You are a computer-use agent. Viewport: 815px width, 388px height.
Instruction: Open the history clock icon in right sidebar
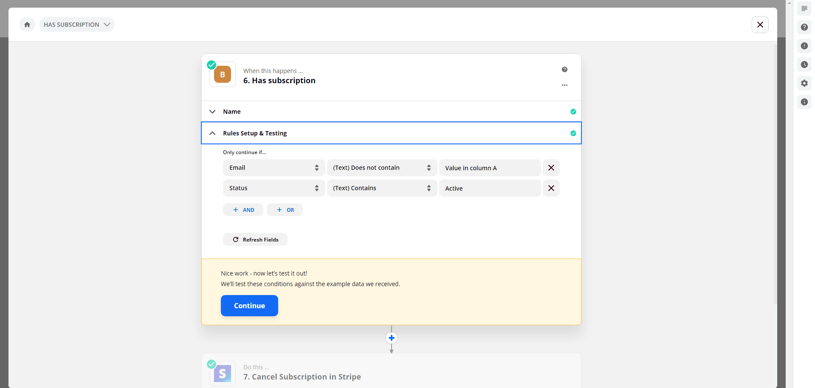point(804,65)
